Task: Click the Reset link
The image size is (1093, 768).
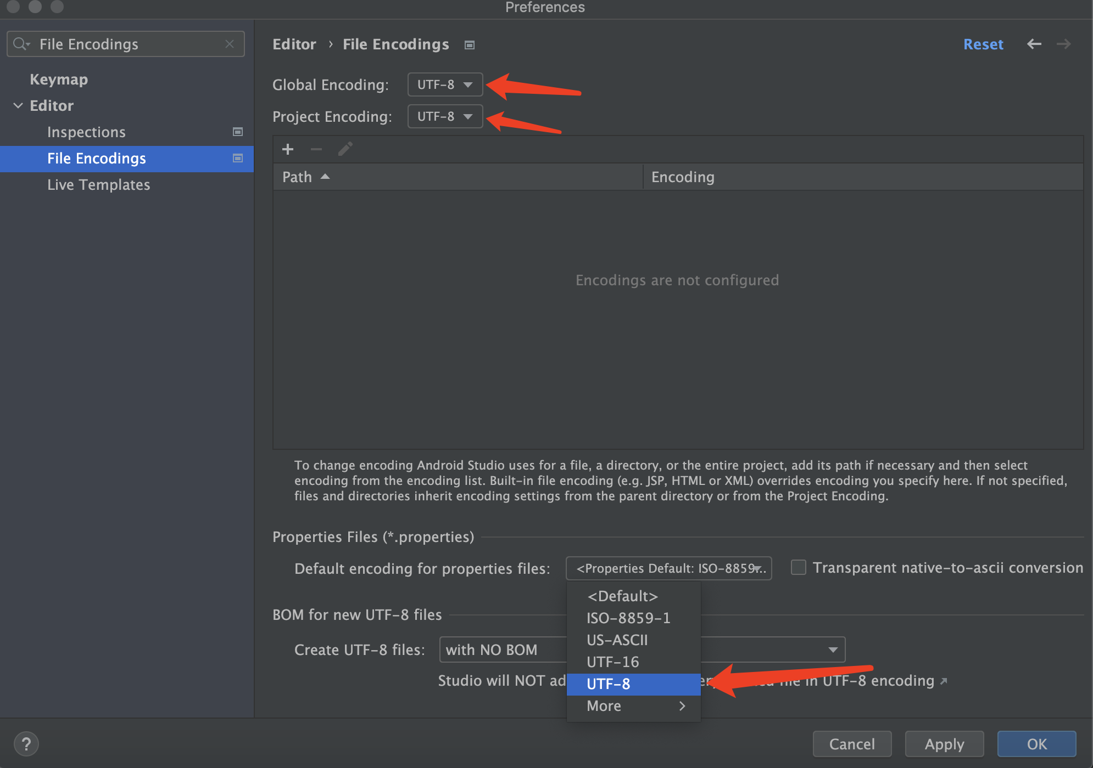Action: pos(983,44)
